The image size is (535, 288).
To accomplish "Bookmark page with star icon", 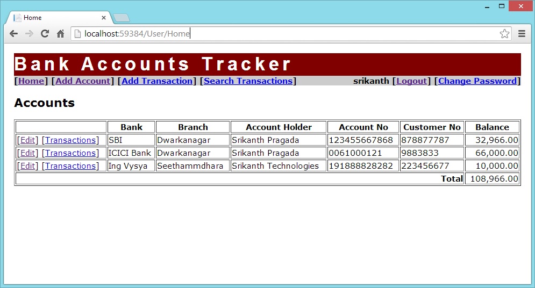I will coord(504,34).
